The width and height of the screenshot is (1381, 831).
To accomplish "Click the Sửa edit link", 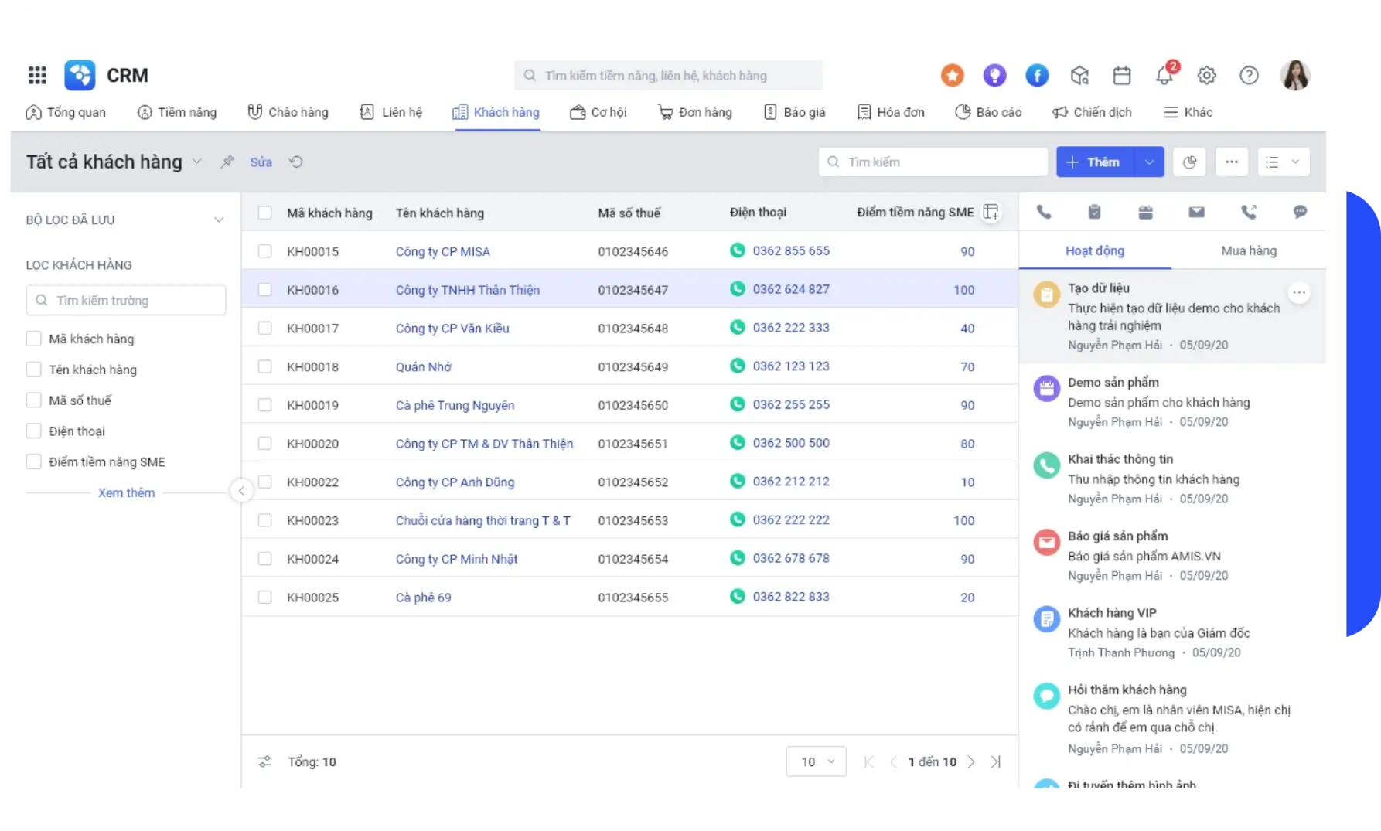I will pyautogui.click(x=261, y=162).
